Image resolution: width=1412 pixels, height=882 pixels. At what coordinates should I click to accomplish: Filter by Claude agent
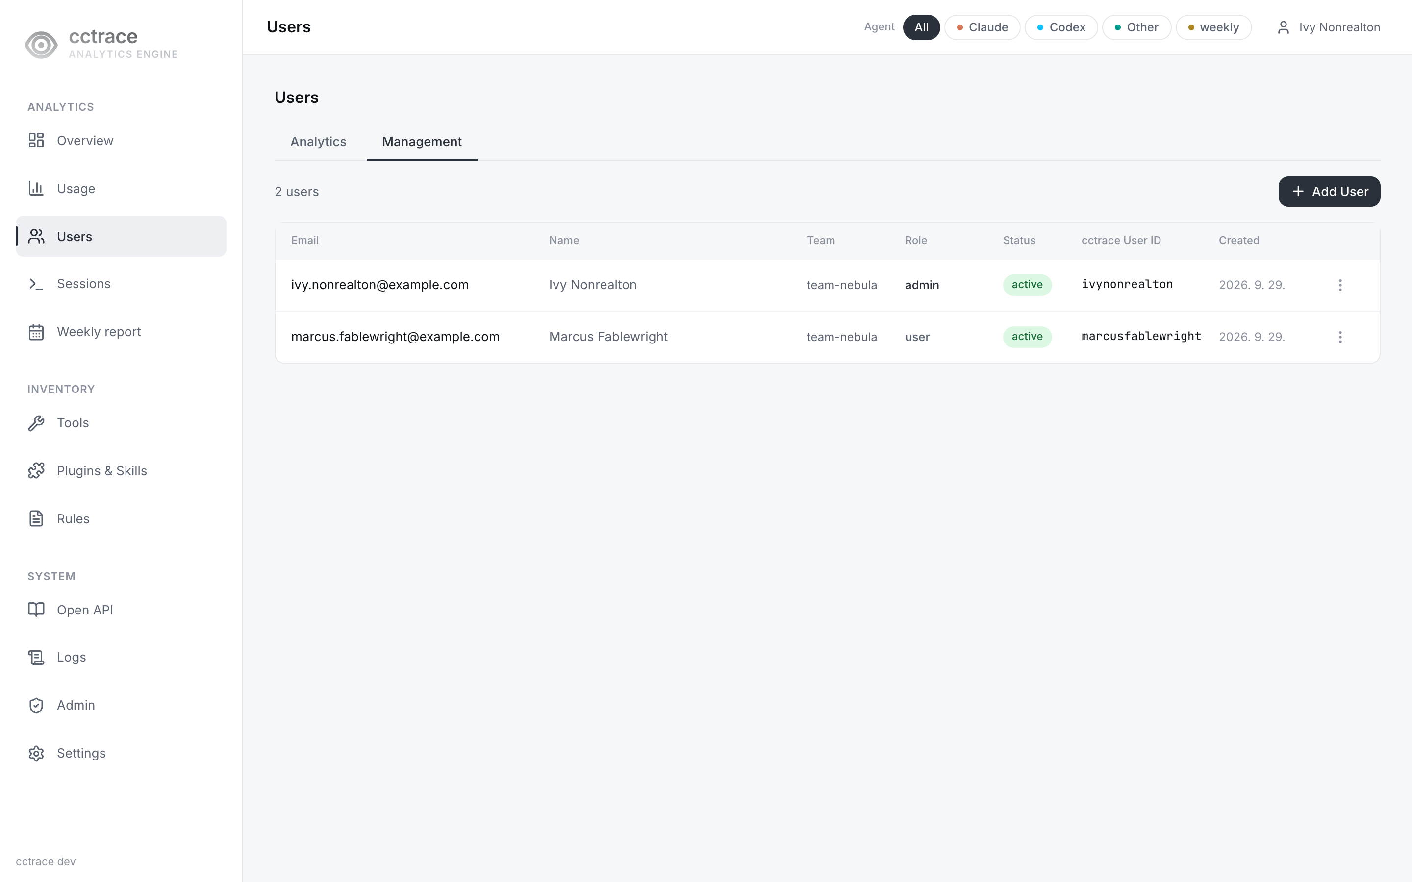[982, 27]
